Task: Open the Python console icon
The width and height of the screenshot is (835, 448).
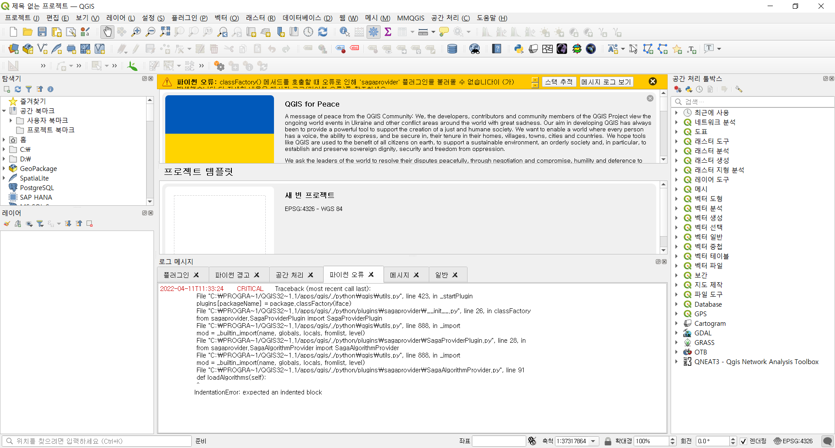Action: (x=519, y=49)
